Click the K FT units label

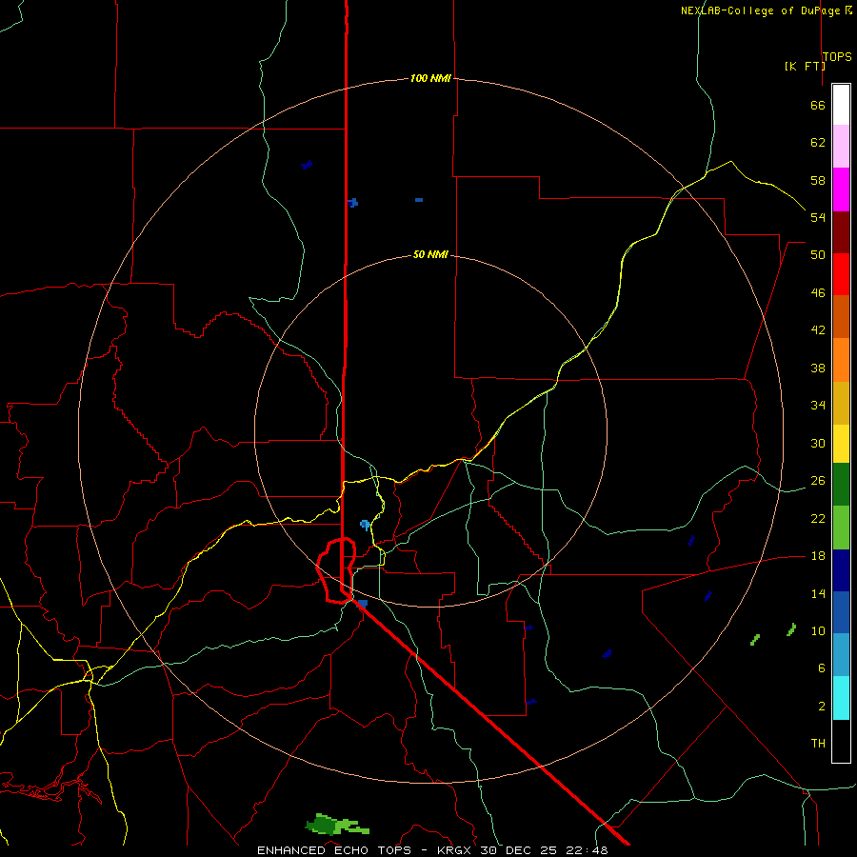coord(805,66)
